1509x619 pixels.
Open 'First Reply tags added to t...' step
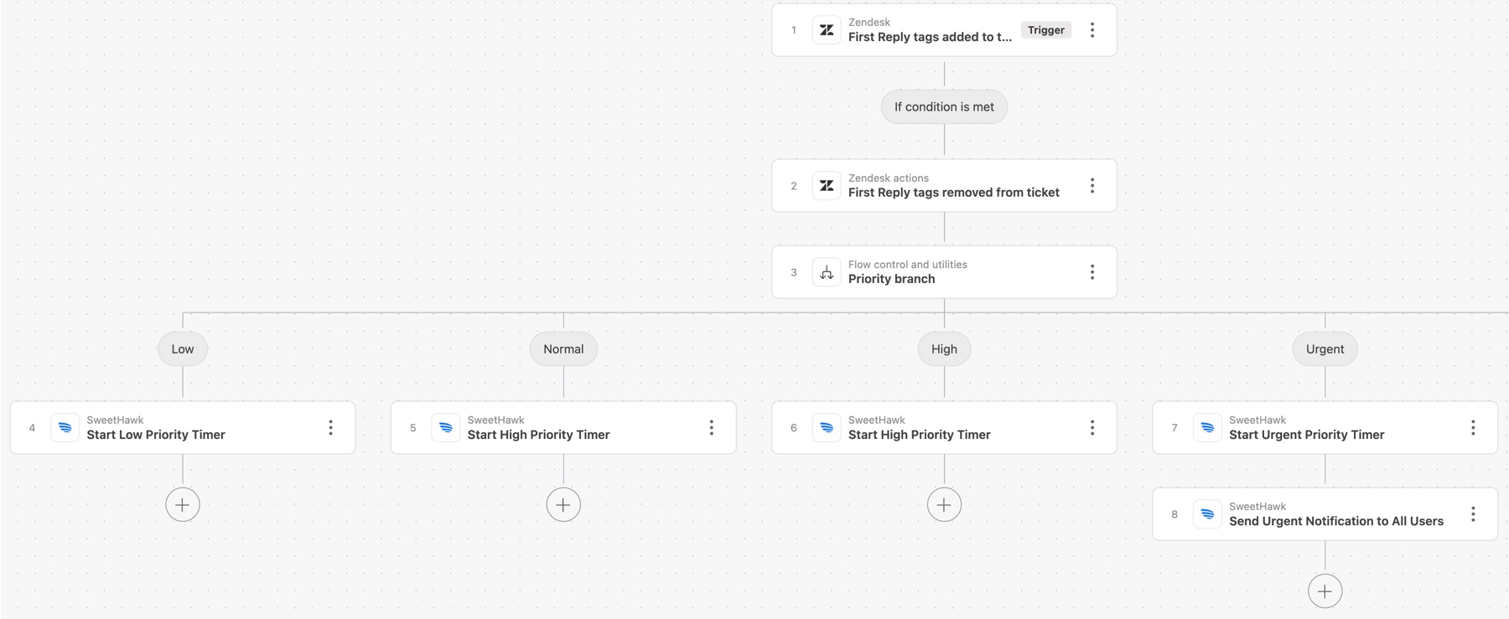pyautogui.click(x=944, y=30)
